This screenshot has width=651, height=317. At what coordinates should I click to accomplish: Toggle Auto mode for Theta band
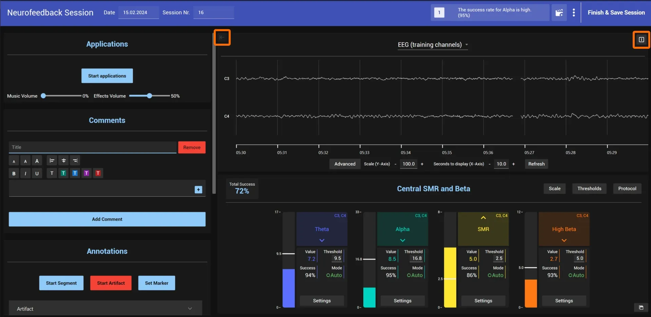coord(334,275)
